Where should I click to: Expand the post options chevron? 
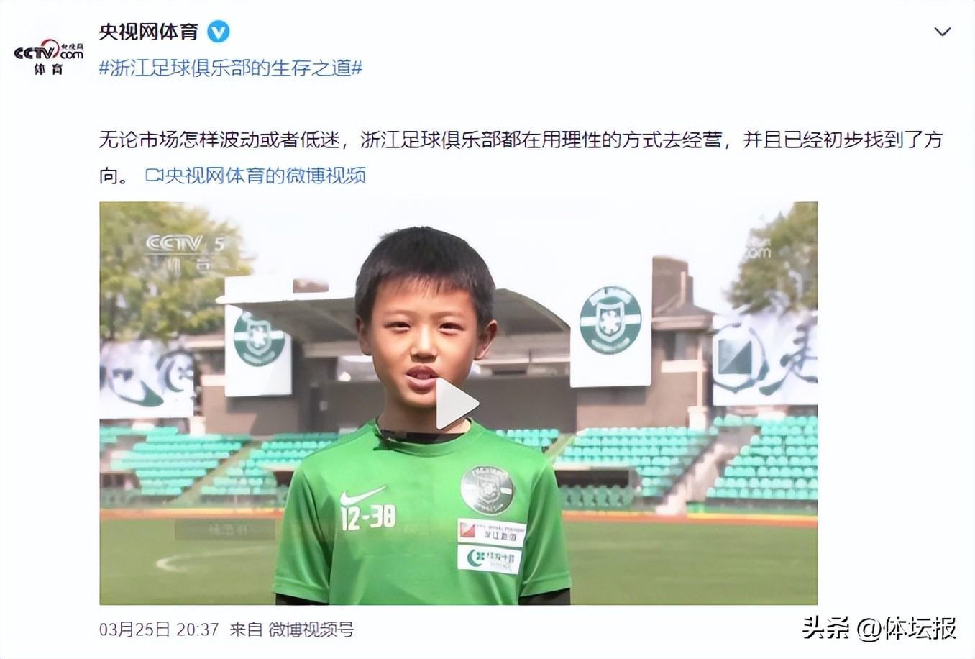pos(942,32)
